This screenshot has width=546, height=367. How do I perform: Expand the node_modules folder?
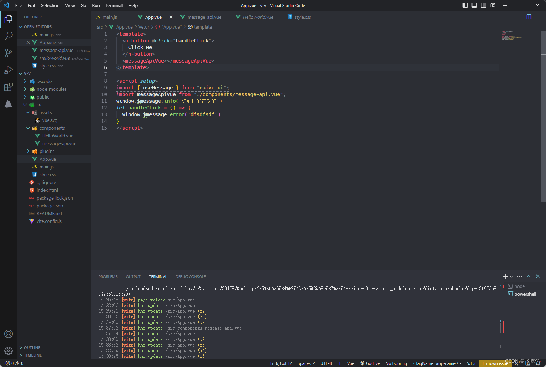point(25,89)
